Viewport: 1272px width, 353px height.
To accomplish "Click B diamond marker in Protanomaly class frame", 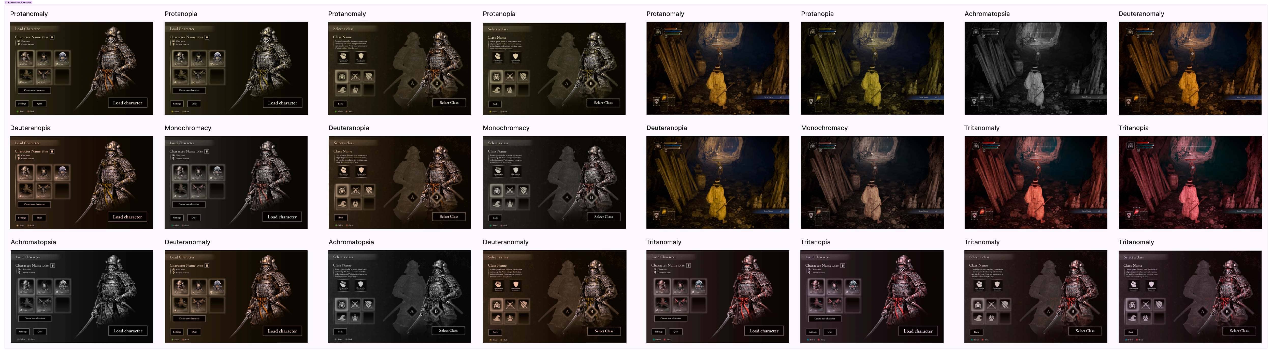I will [437, 83].
